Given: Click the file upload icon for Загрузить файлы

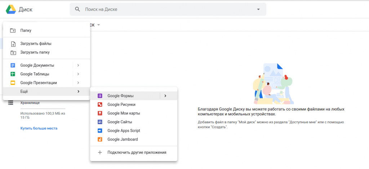Looking at the screenshot, I should (x=13, y=44).
